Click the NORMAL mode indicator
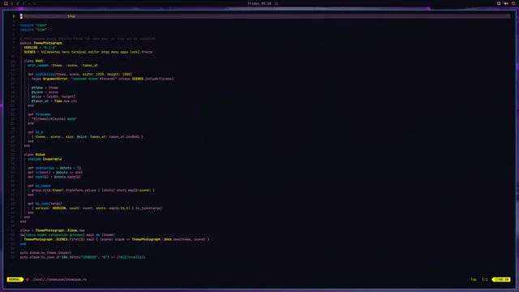 pos(15,279)
